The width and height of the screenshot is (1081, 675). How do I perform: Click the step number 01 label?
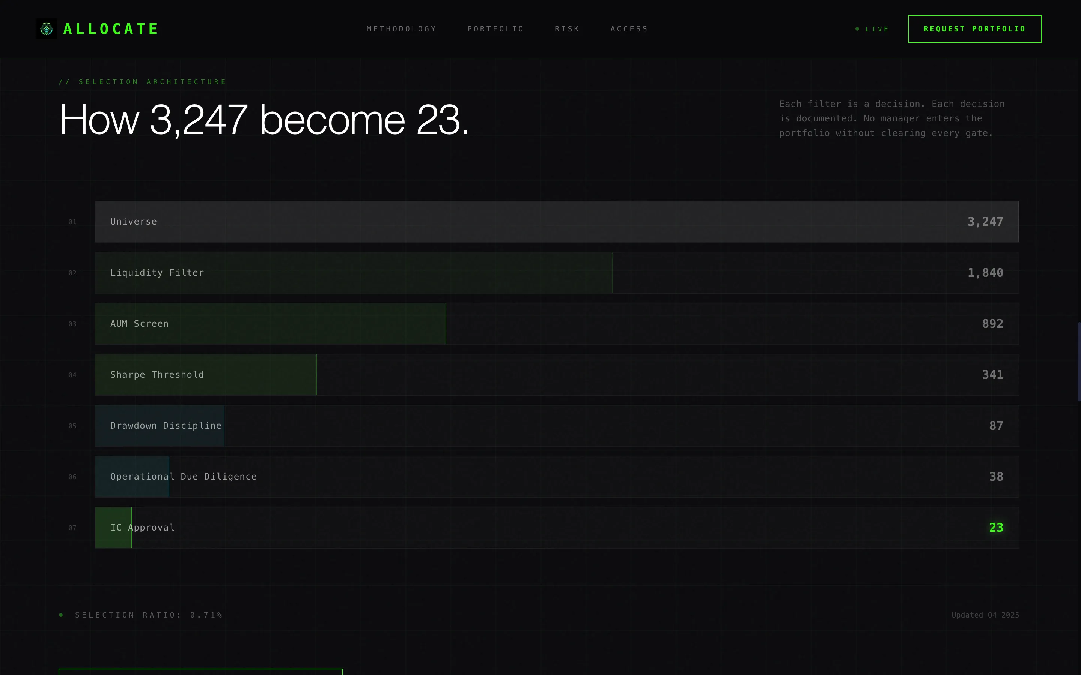point(72,222)
